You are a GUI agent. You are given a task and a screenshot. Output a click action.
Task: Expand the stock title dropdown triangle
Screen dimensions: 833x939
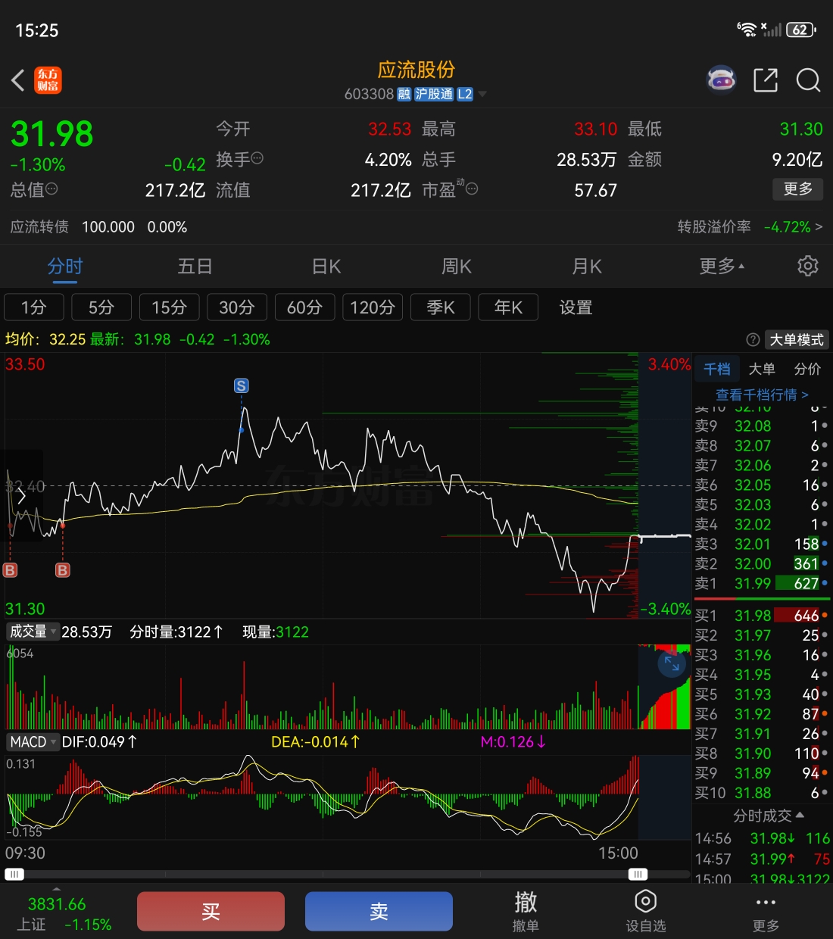(482, 95)
